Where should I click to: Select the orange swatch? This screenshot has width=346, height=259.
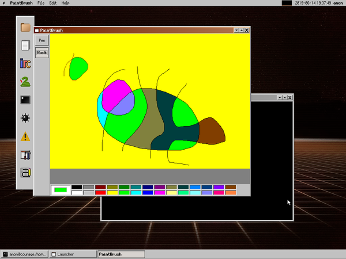[231, 193]
